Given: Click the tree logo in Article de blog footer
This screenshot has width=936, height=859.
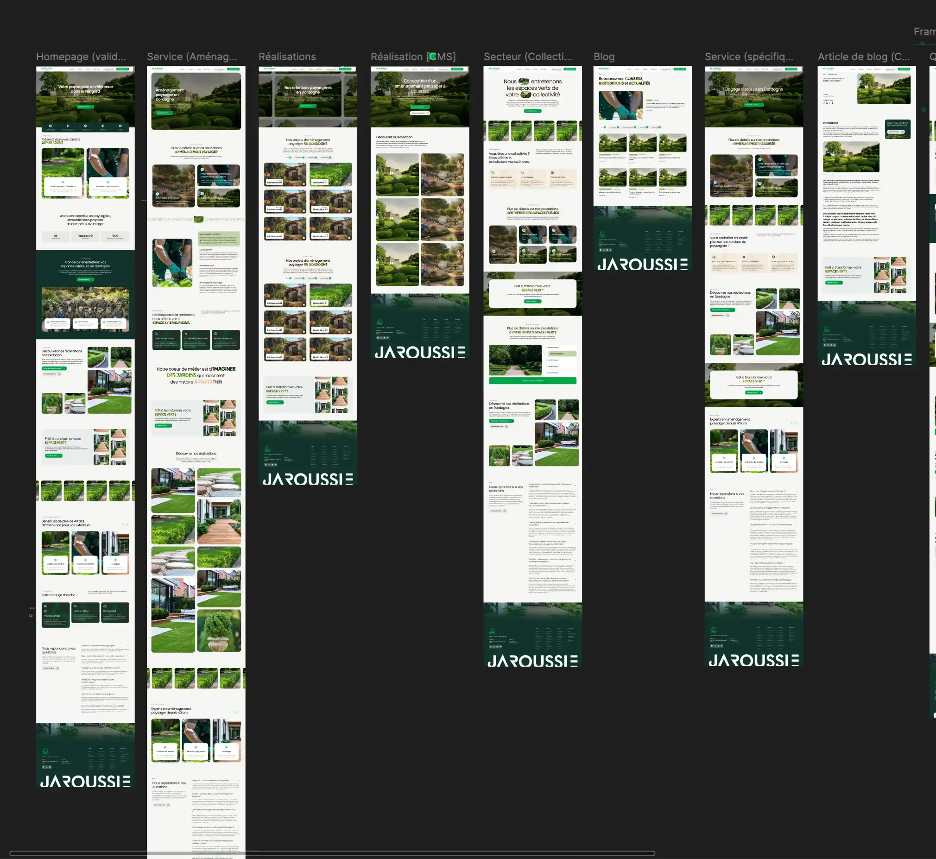Looking at the screenshot, I should click(826, 329).
